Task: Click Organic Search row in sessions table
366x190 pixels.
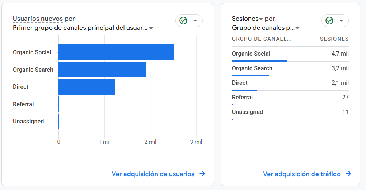Action: click(290, 68)
